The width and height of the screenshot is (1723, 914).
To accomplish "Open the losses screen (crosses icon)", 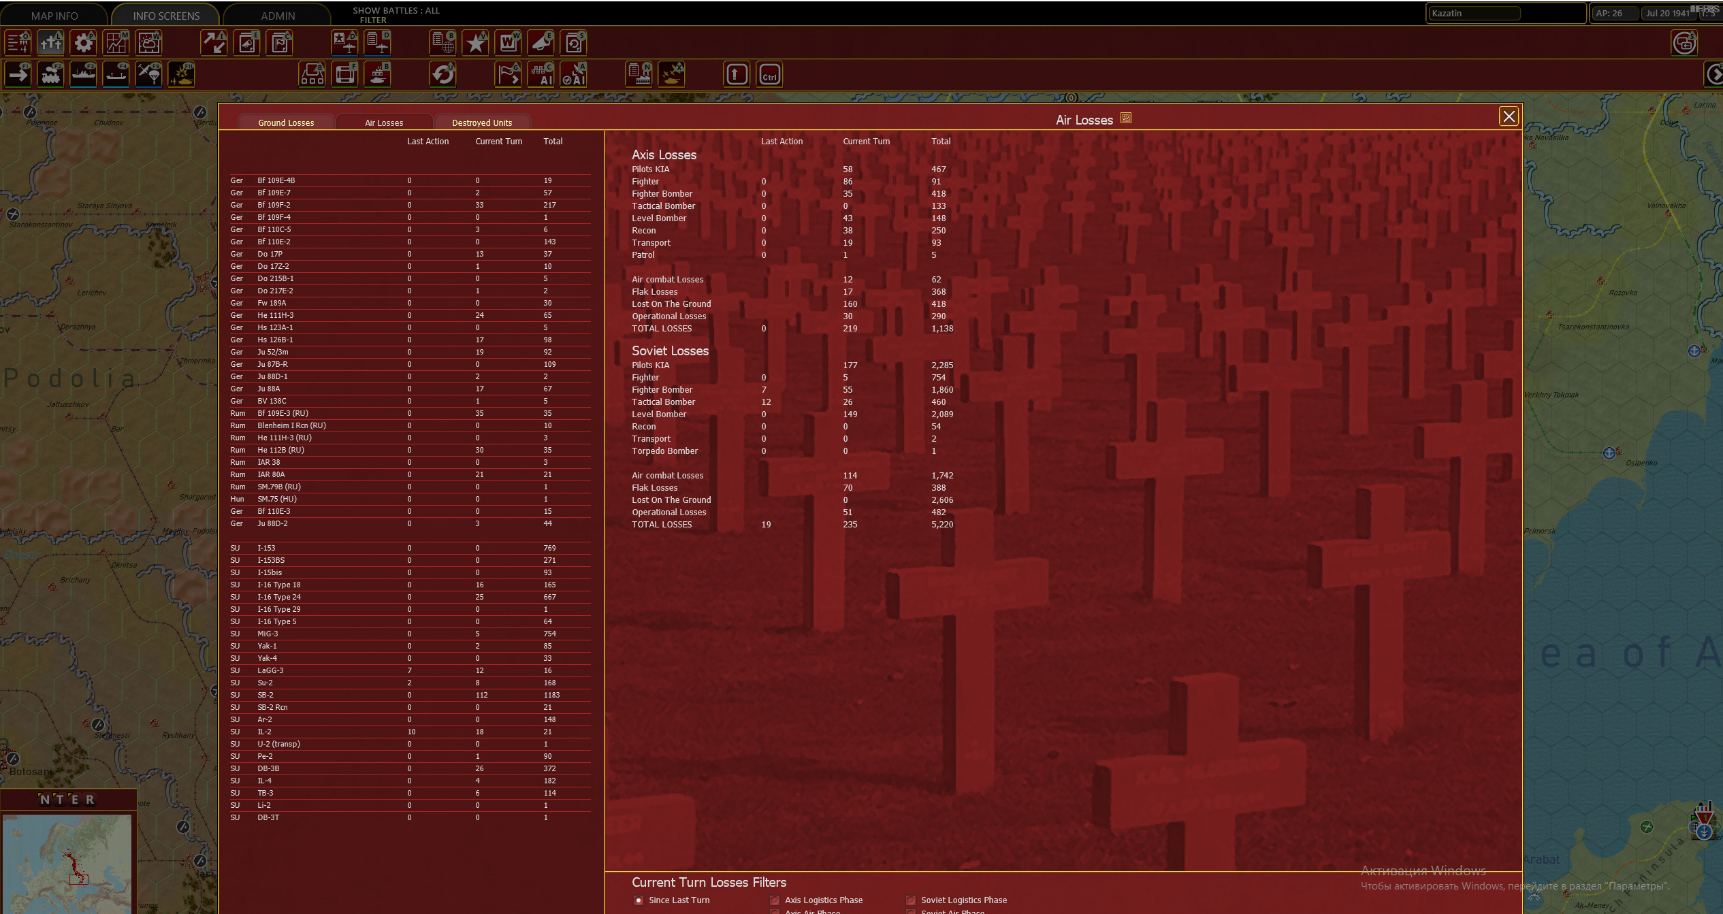I will click(x=51, y=43).
